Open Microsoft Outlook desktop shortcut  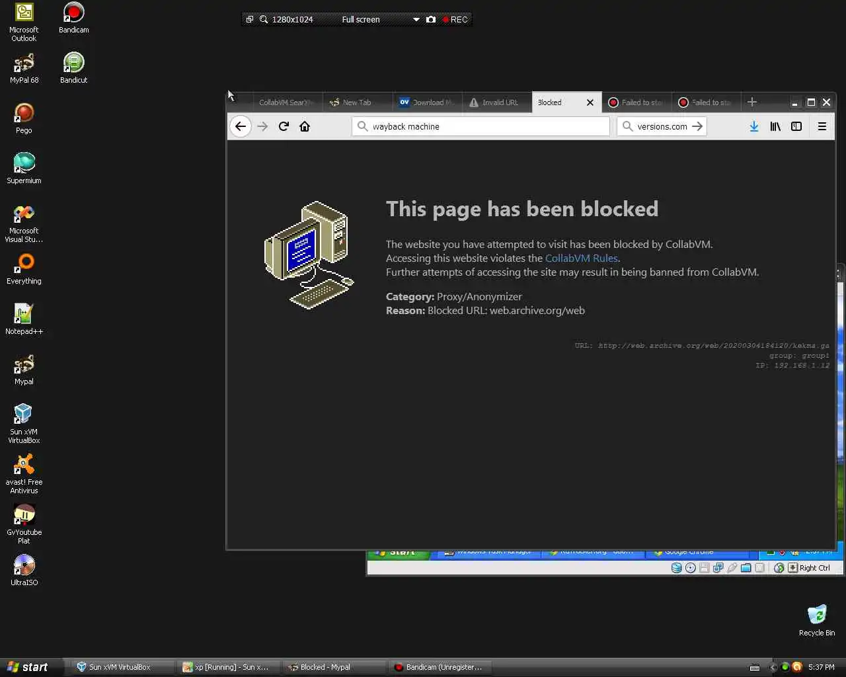coord(24,22)
